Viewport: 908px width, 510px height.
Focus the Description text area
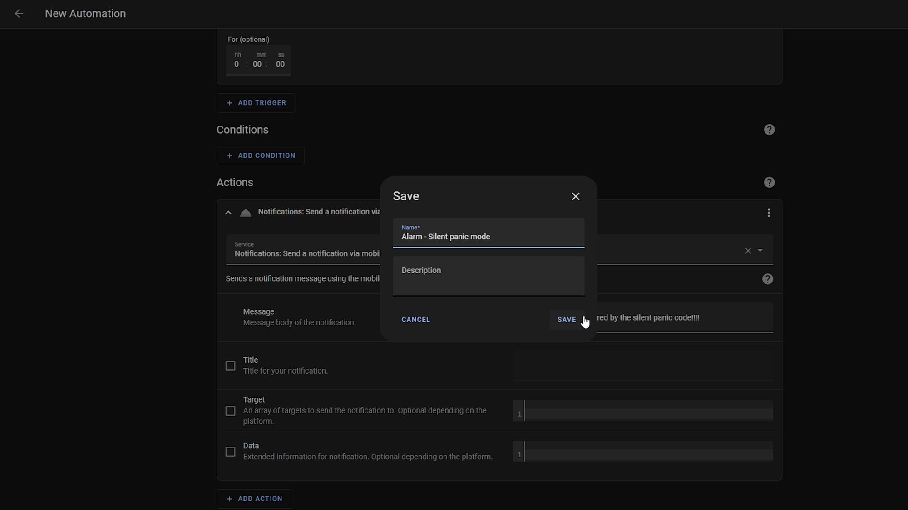point(489,276)
